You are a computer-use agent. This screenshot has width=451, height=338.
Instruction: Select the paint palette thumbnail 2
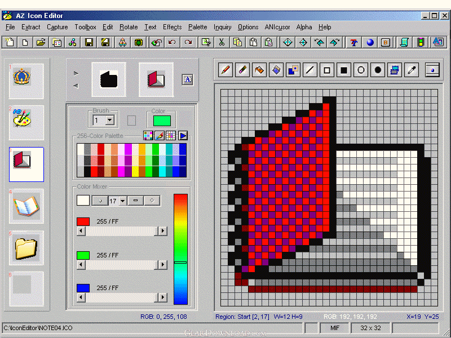(x=26, y=123)
